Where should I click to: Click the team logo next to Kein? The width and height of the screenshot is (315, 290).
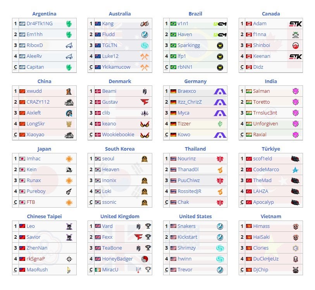(x=69, y=170)
